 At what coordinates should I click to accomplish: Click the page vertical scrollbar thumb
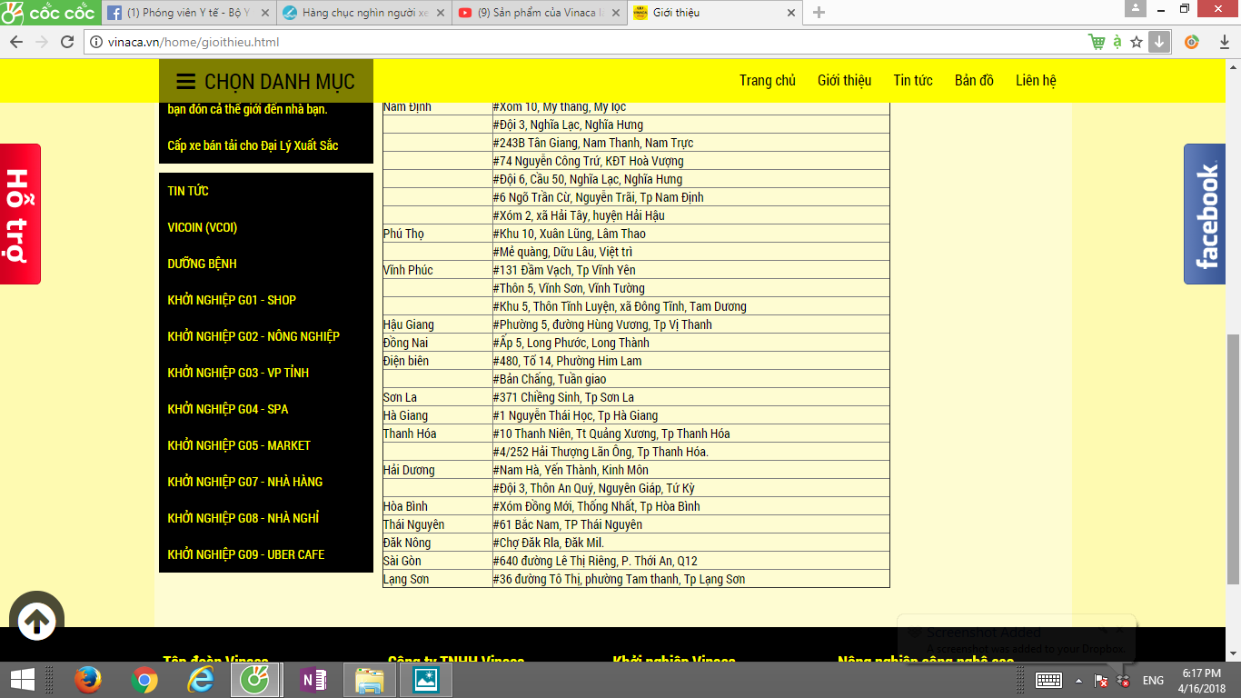coord(1233,459)
